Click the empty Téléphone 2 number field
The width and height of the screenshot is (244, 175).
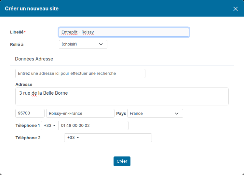(117, 138)
